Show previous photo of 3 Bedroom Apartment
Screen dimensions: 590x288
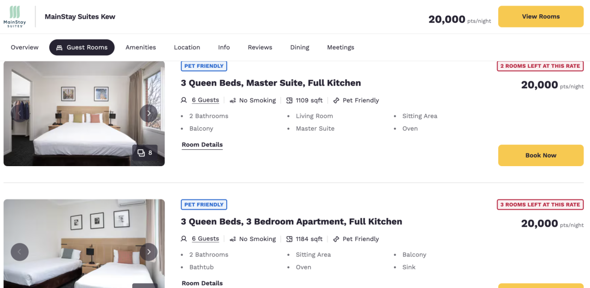click(x=20, y=252)
